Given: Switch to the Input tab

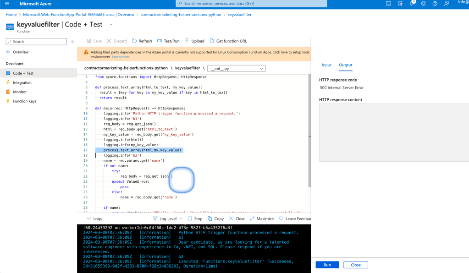Looking at the screenshot, I should 326,65.
